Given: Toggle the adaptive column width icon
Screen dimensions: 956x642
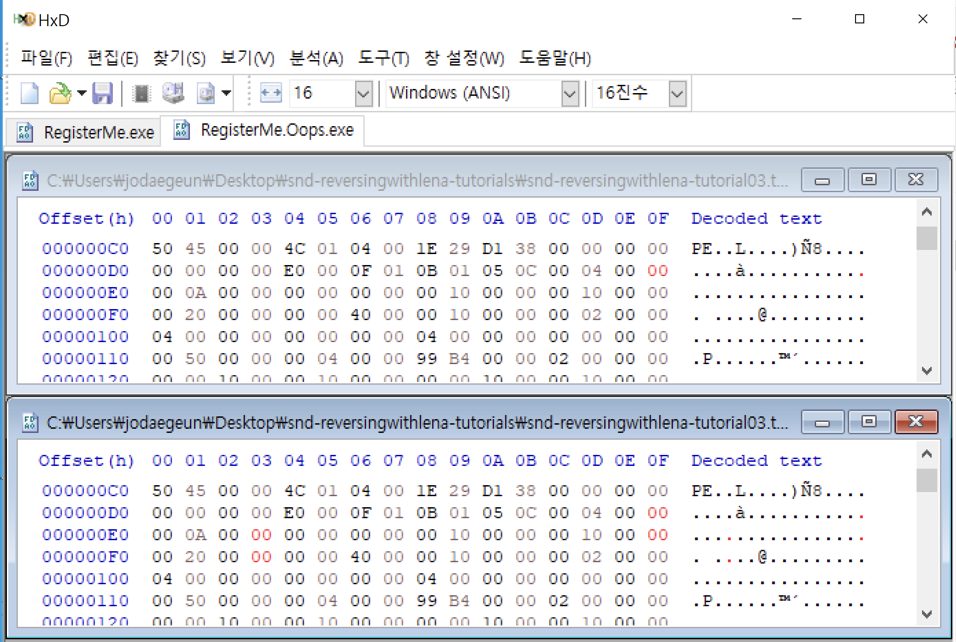Looking at the screenshot, I should 271,94.
